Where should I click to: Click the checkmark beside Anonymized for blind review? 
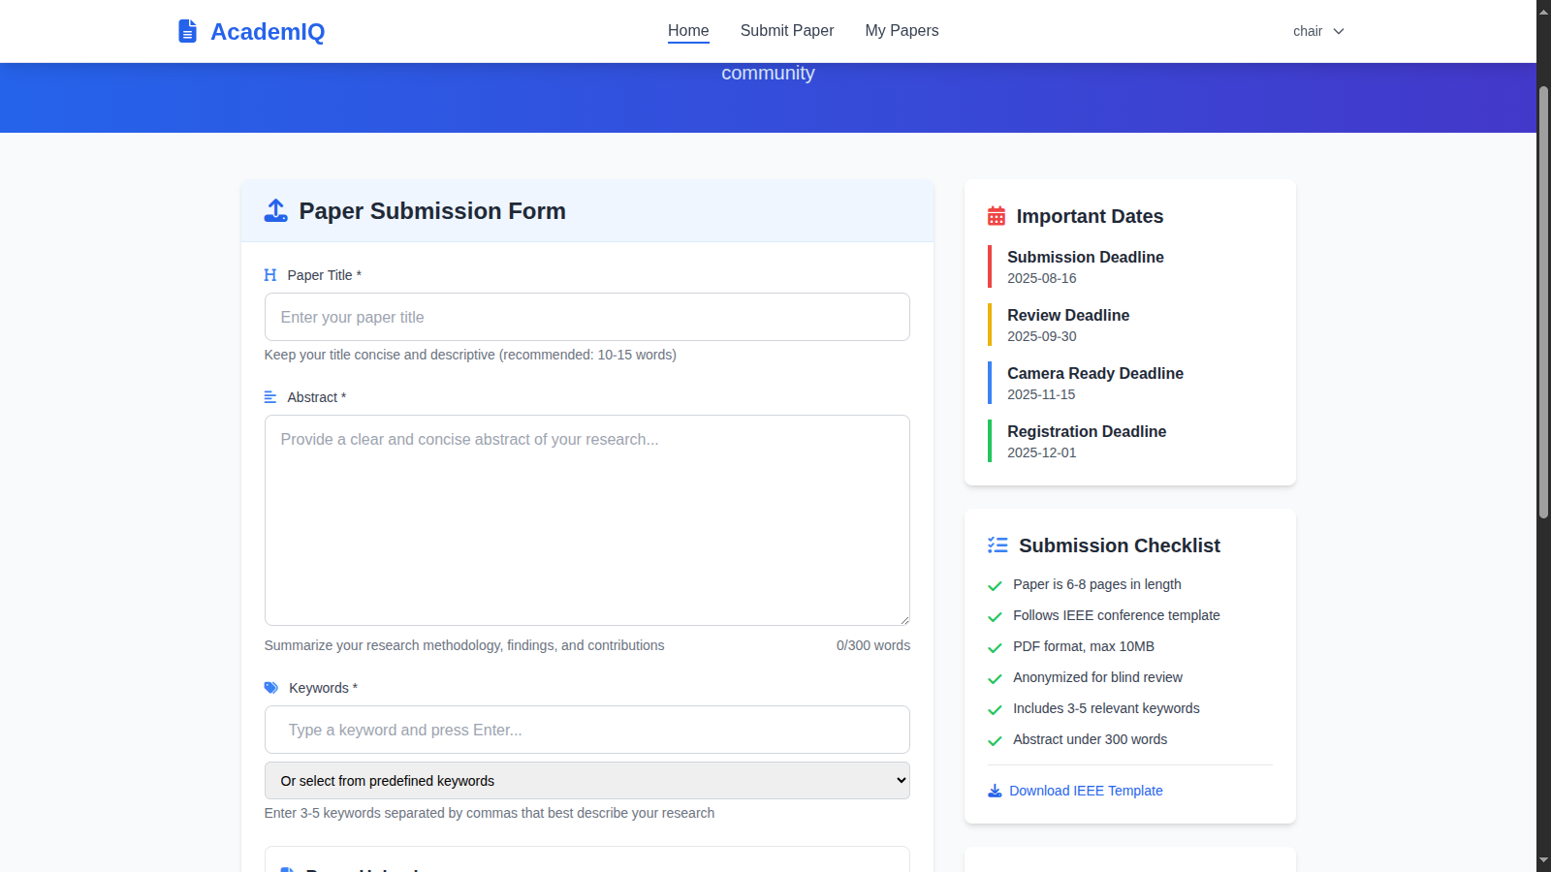pos(995,679)
